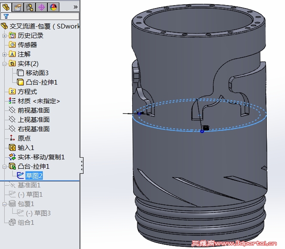285x249 pixels.
Task: Switch to the PropertyManager tab
Action: click(x=18, y=7)
